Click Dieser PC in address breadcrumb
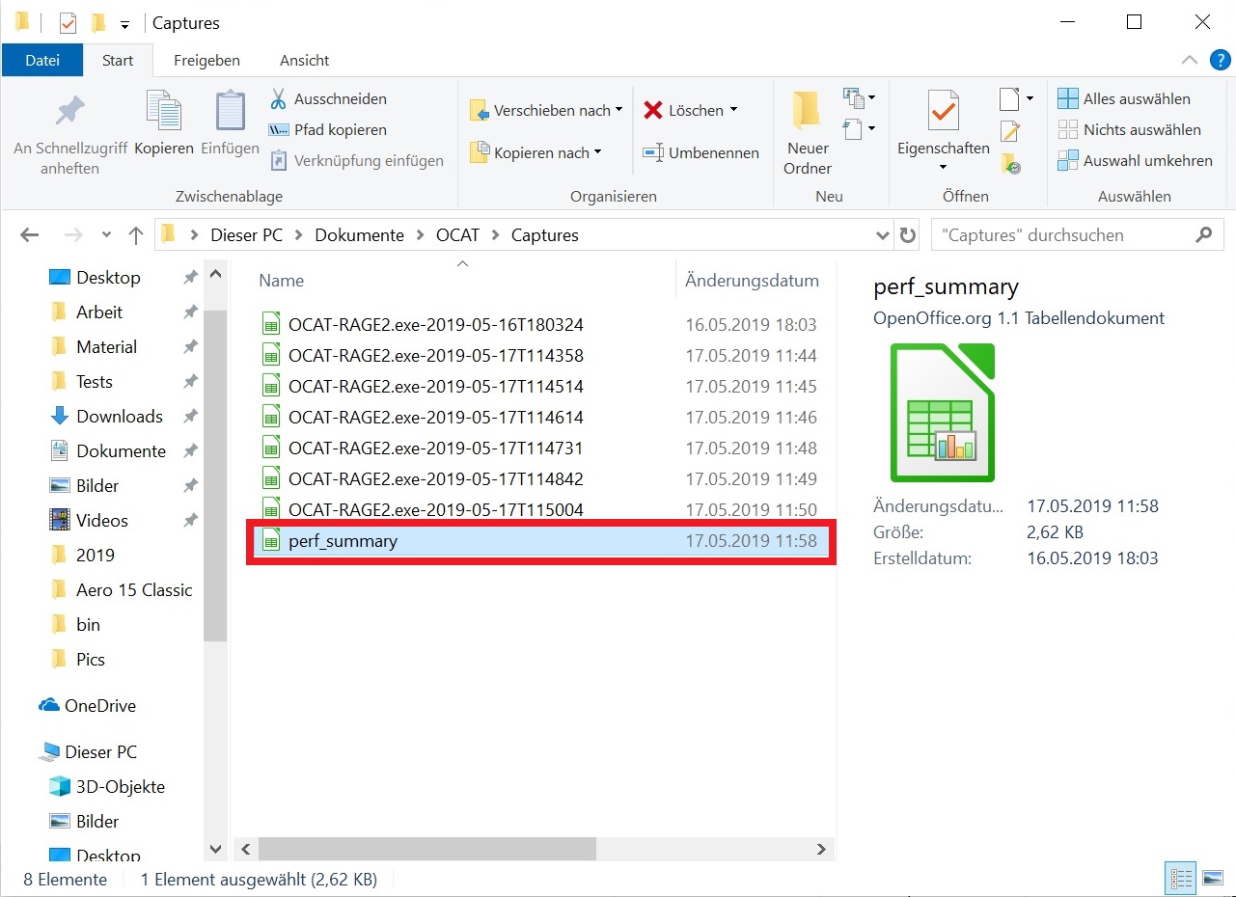Screen dimensions: 1236x897 tap(247, 234)
